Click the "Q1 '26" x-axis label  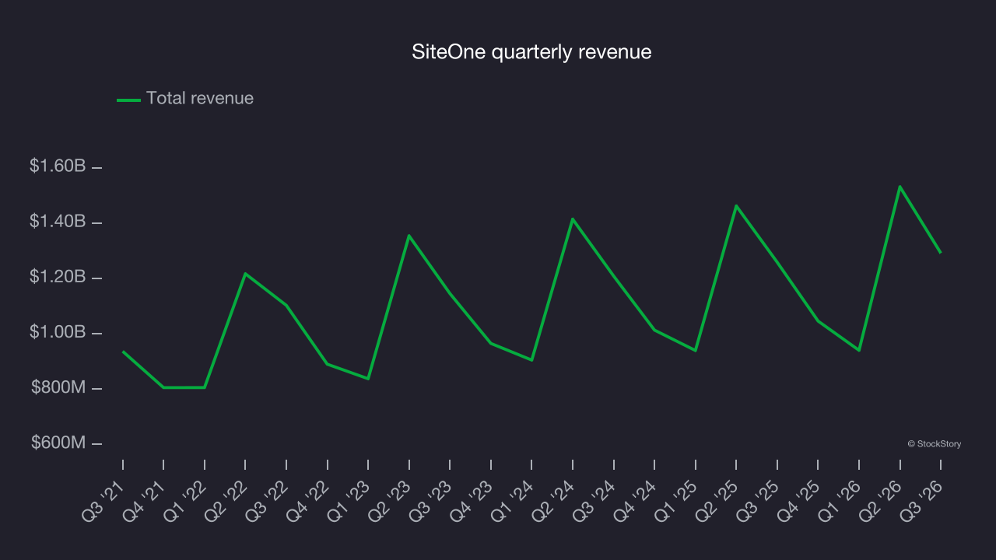[839, 501]
